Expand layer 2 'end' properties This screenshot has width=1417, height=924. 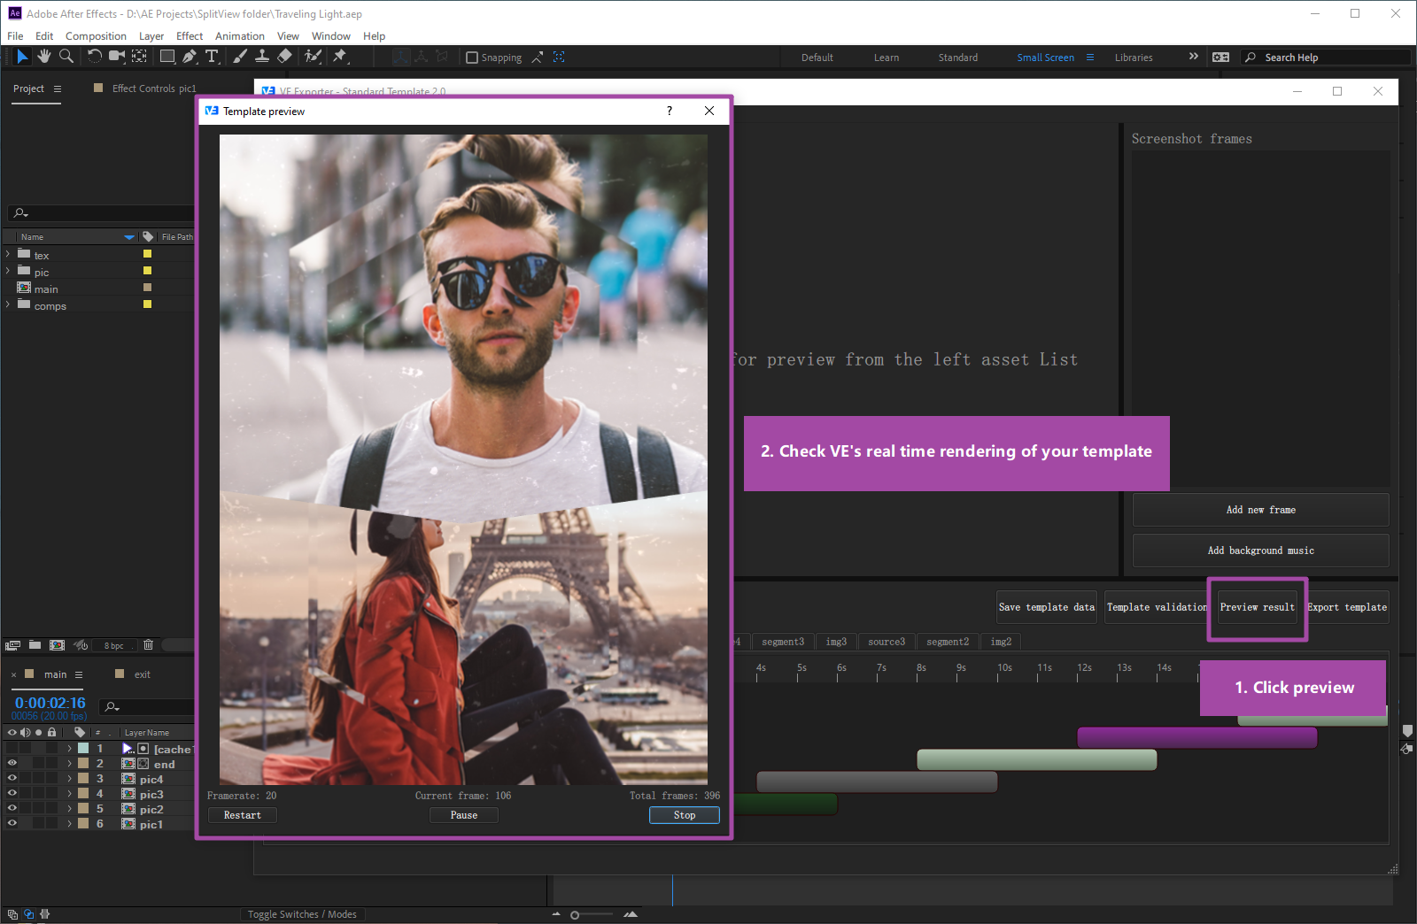click(69, 763)
